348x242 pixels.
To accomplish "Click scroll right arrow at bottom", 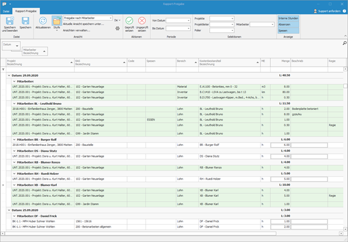I will [x=341, y=233].
